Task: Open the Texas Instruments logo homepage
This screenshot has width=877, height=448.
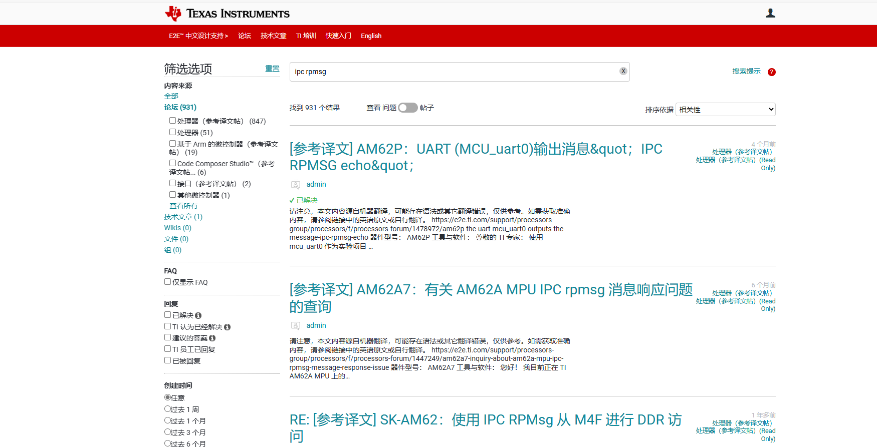Action: 227,14
